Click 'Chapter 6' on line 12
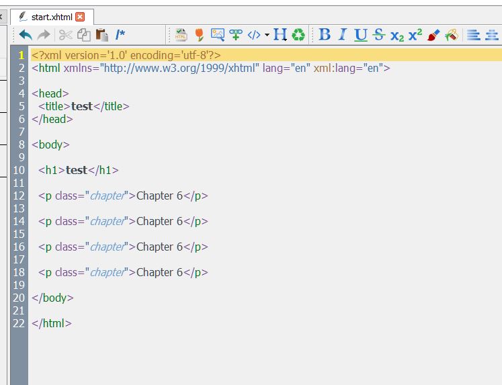Screen dimensions: 502x385 click(159, 196)
